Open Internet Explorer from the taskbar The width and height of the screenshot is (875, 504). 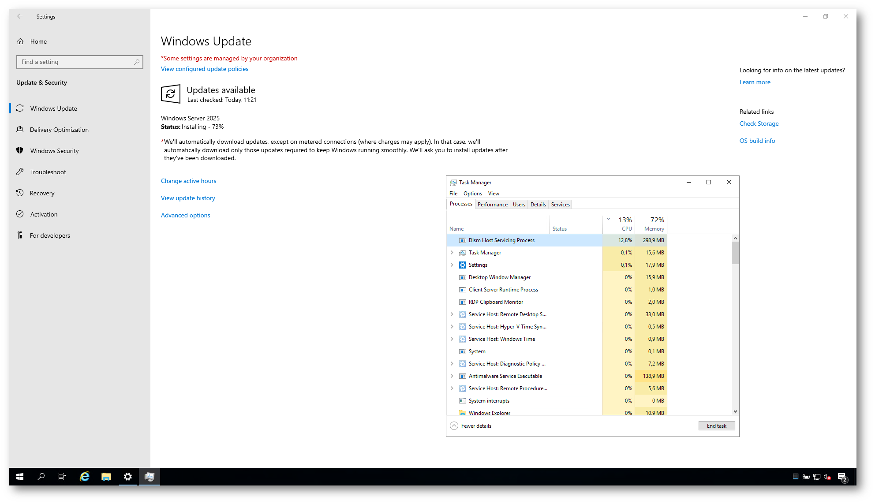(x=84, y=477)
